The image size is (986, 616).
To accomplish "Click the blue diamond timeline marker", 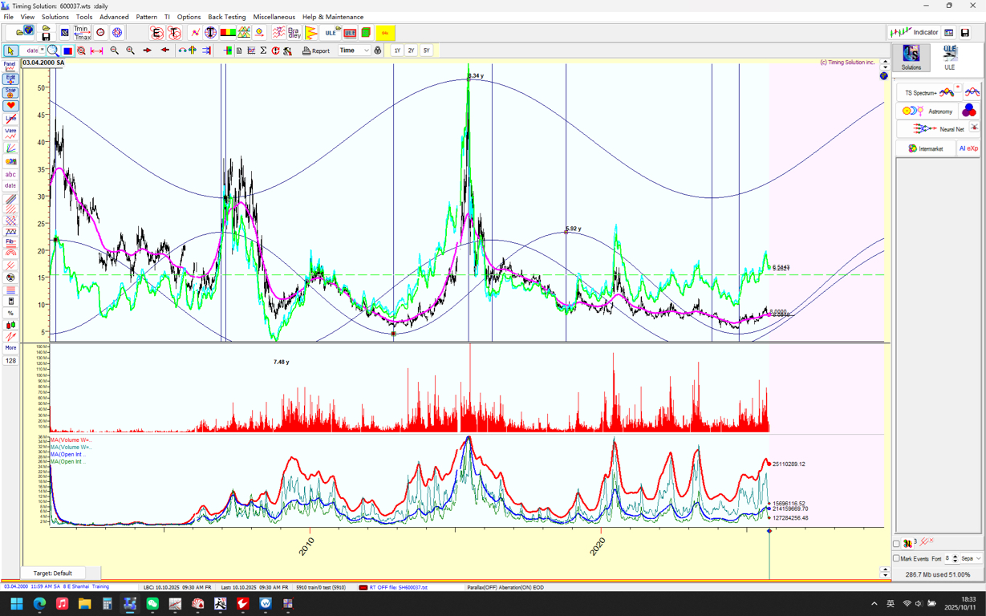I will (769, 531).
